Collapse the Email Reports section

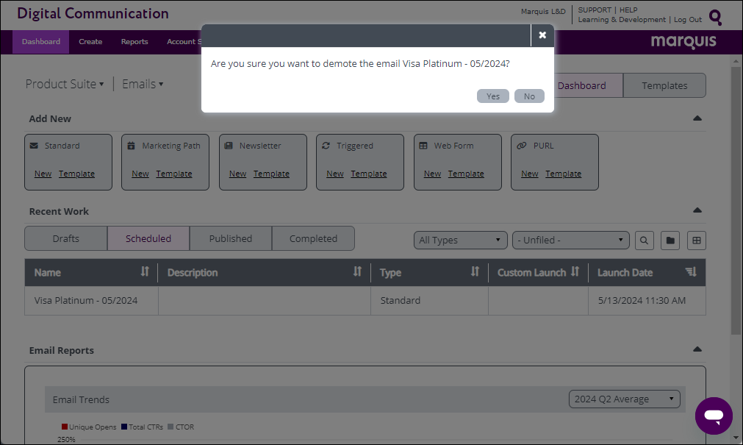tap(697, 349)
